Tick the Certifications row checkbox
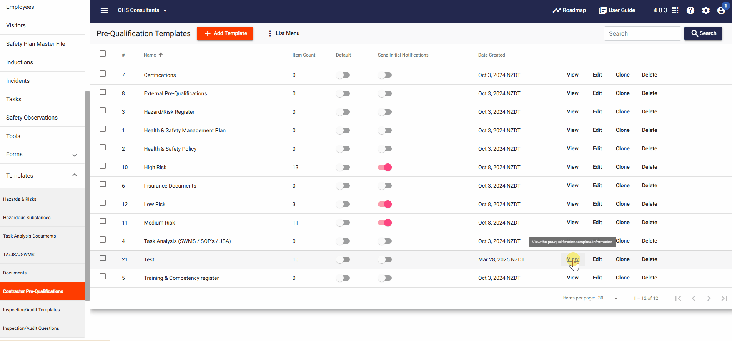Screen dimensions: 732x341 103,73
